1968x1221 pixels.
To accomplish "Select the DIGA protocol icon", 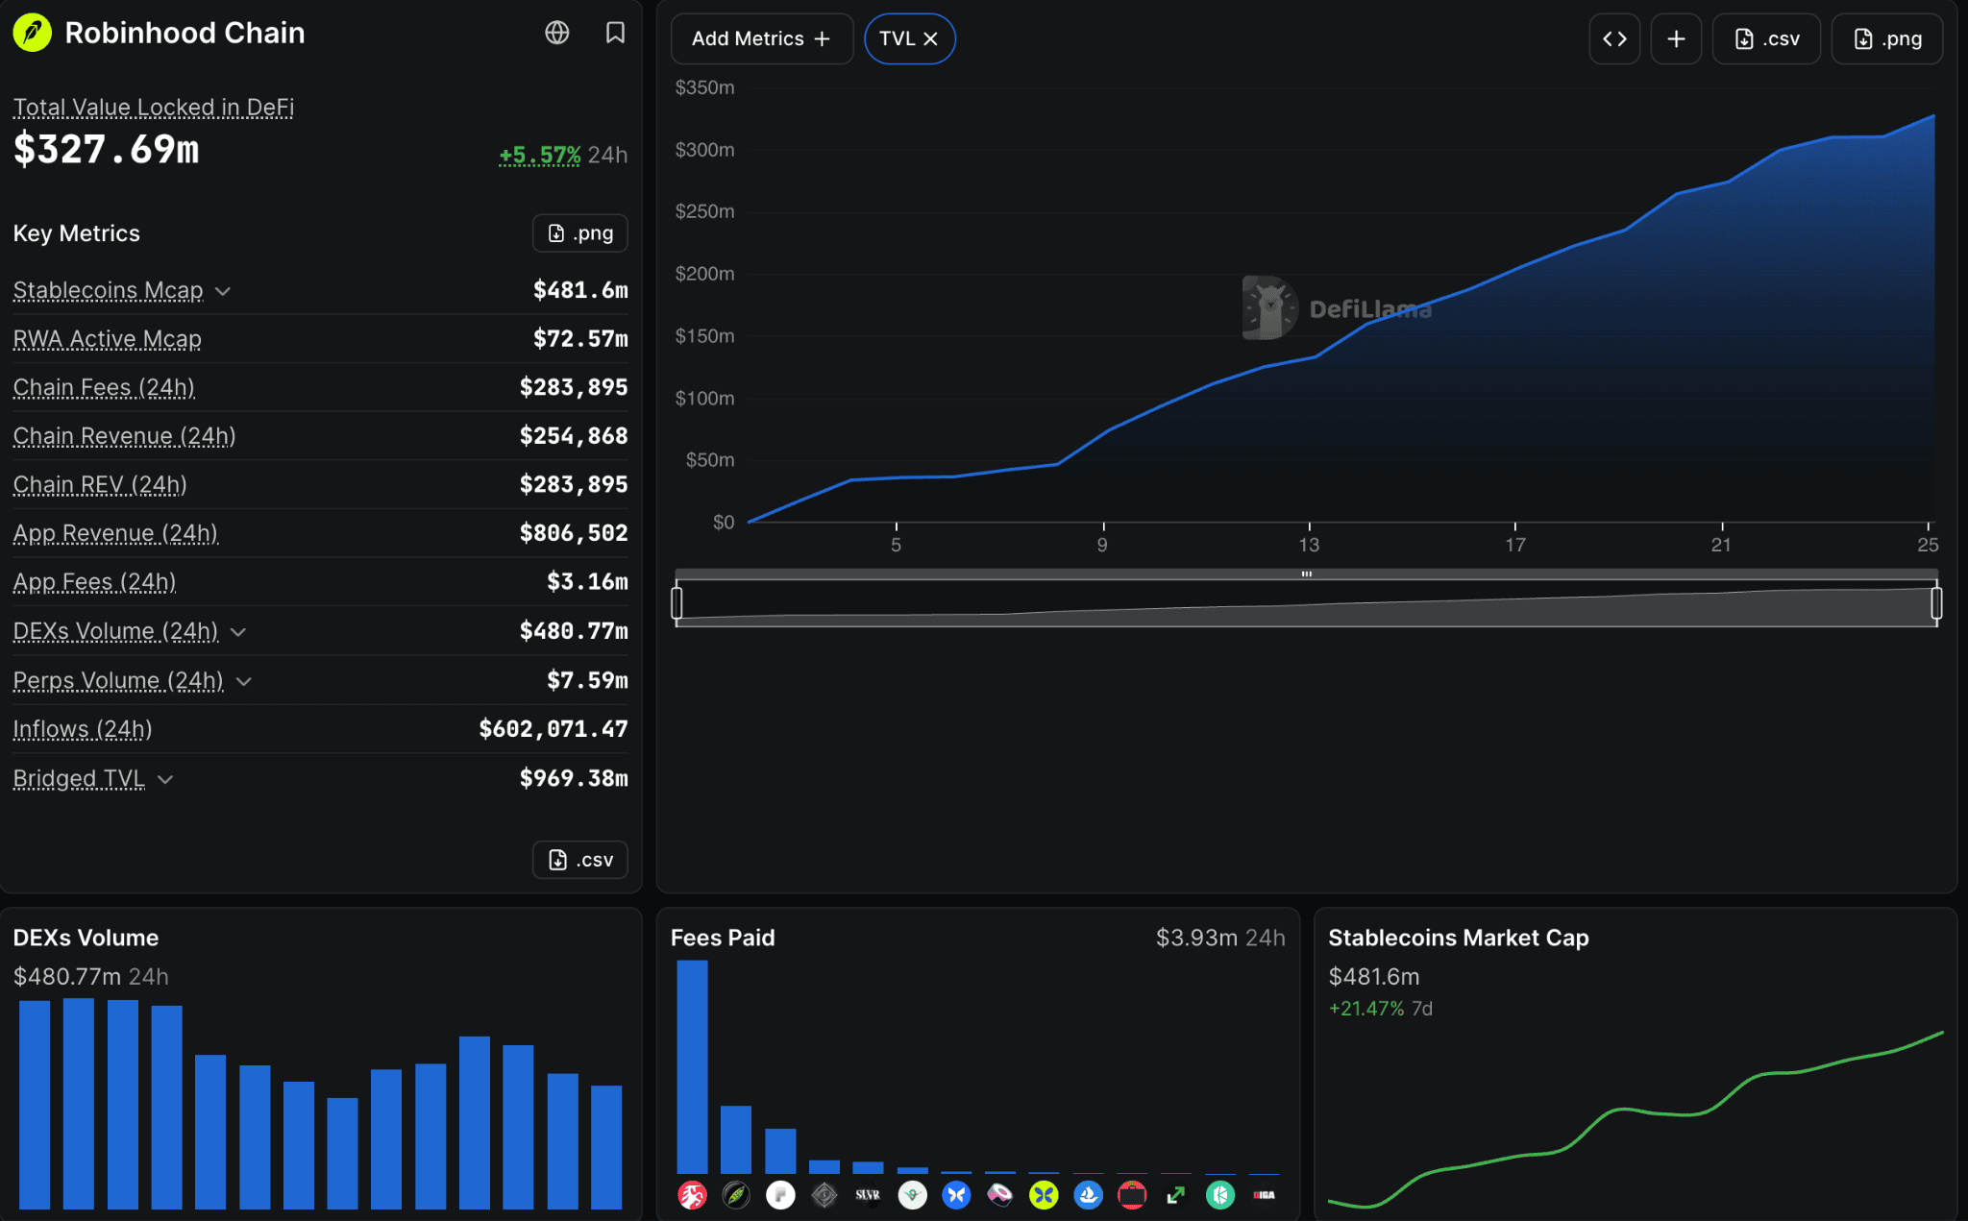I will tap(1264, 1195).
